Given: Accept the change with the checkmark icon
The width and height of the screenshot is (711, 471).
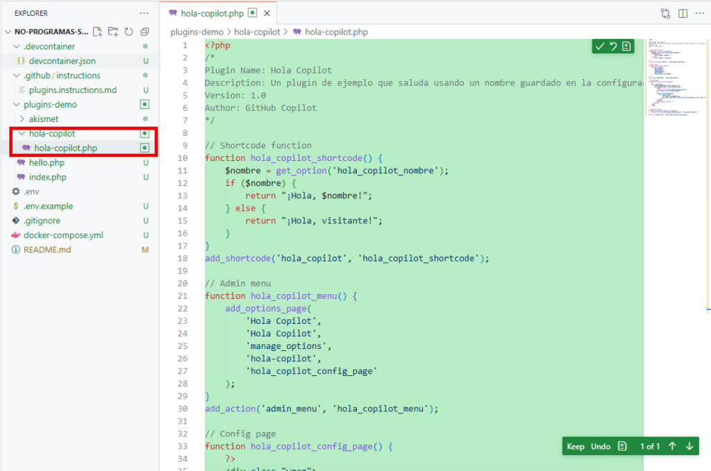Looking at the screenshot, I should click(x=600, y=46).
